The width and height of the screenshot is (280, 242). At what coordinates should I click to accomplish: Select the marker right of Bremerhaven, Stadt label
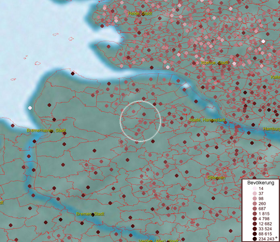click(64, 134)
